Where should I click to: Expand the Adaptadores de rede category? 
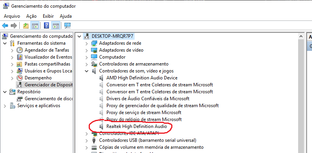(86, 43)
